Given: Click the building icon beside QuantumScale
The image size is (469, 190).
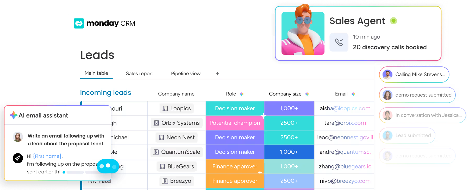Looking at the screenshot, I should 156,152.
